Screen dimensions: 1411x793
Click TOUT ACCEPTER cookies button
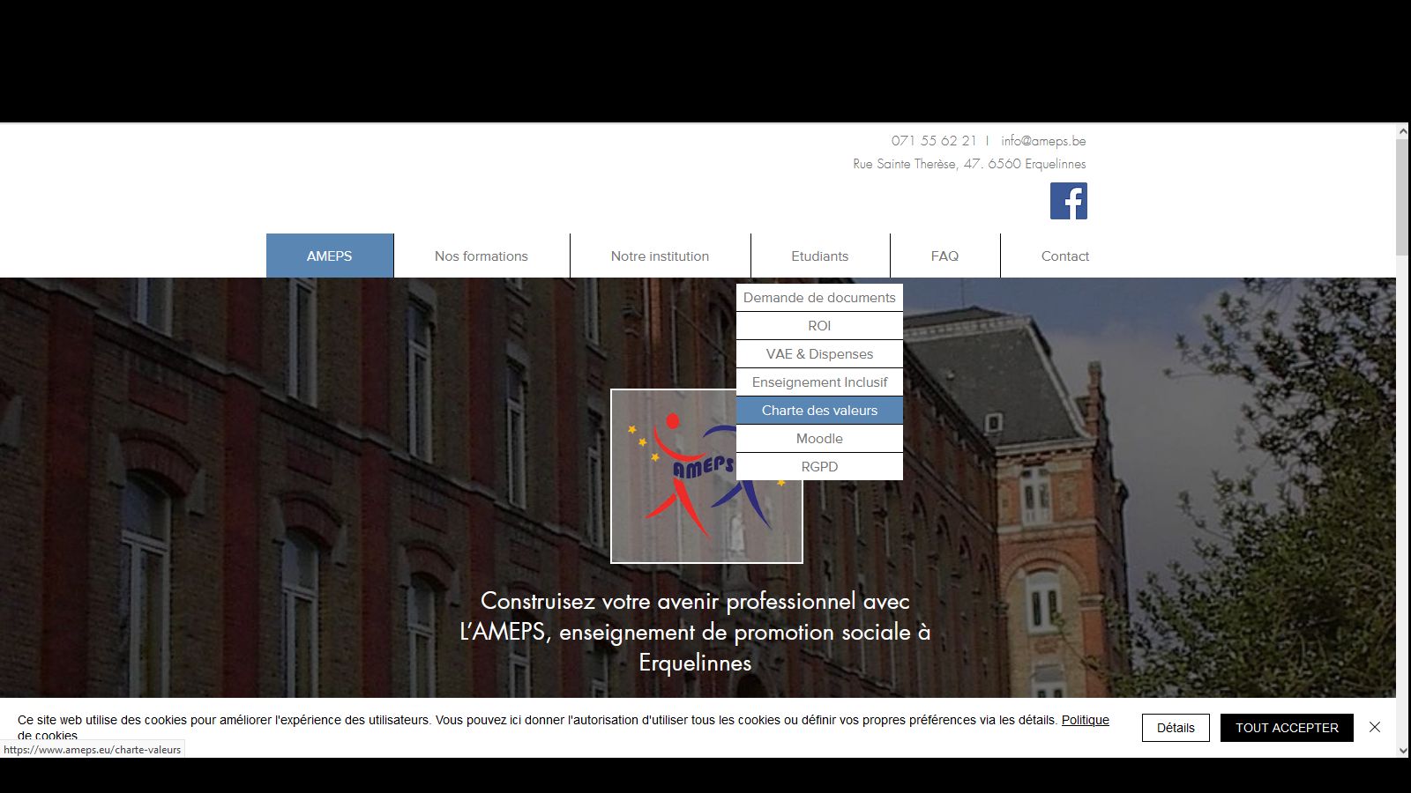[1287, 728]
